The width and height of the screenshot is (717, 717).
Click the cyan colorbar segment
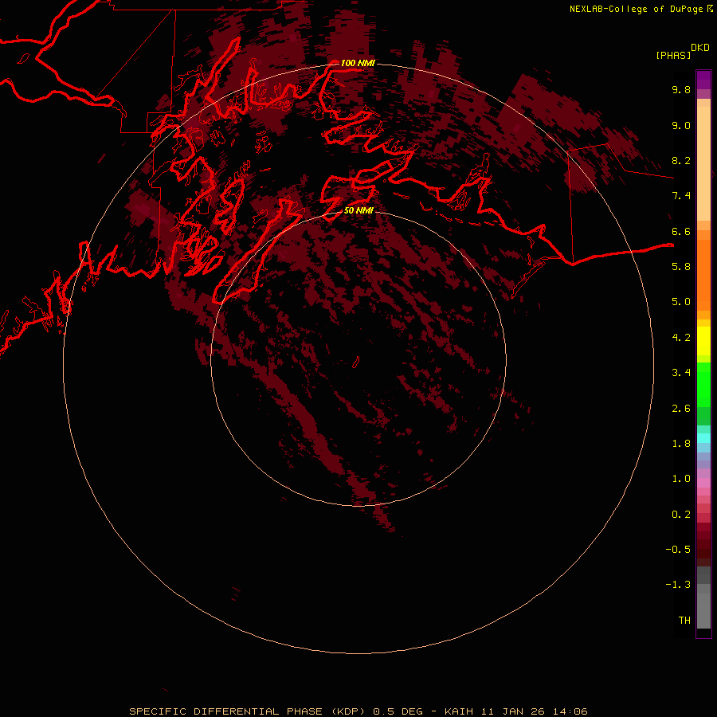click(x=703, y=438)
